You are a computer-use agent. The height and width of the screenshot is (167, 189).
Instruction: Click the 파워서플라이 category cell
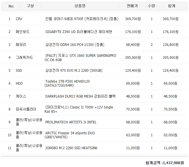[x=26, y=109]
